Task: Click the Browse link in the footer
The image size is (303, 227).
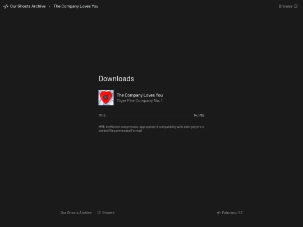Action: [x=106, y=212]
